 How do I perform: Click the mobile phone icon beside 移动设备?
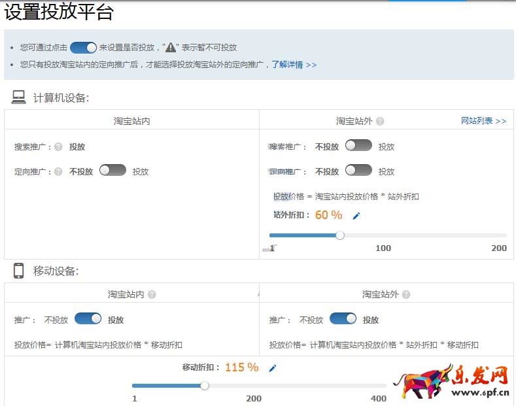coord(18,271)
